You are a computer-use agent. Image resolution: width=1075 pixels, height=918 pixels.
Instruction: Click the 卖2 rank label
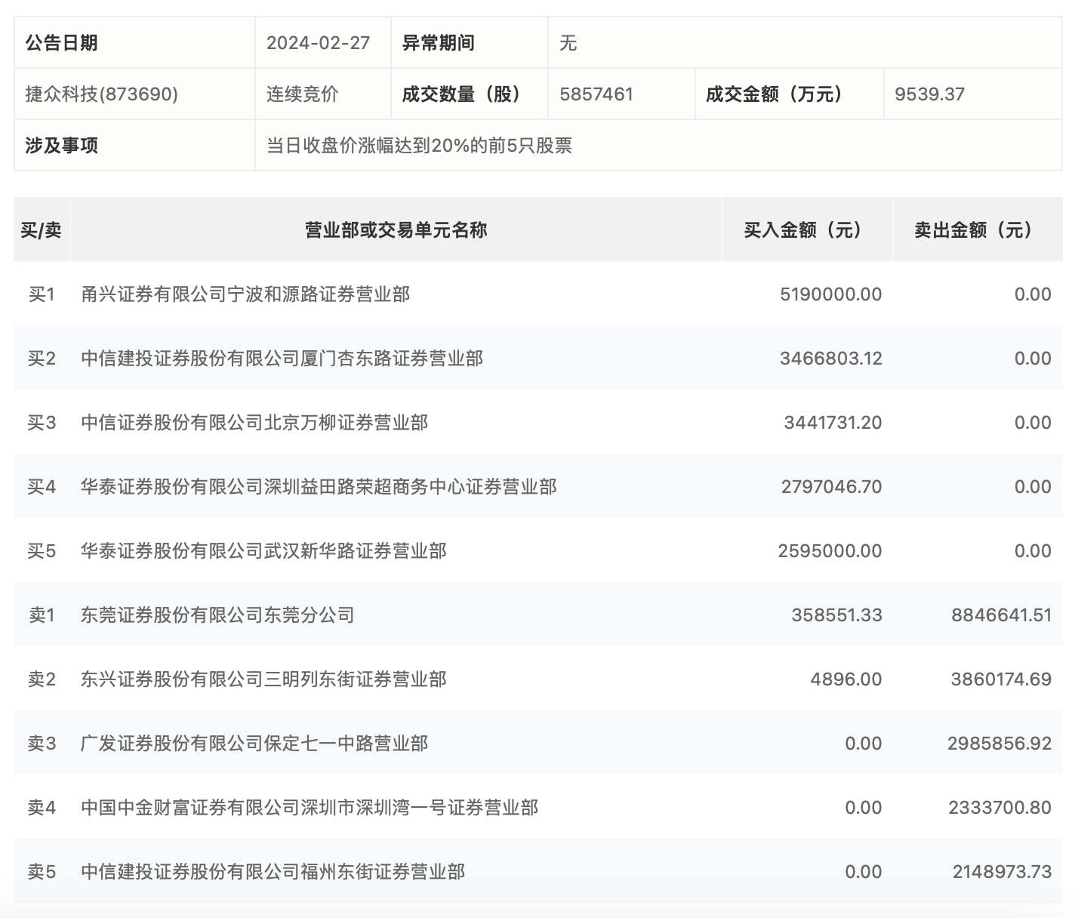[42, 679]
